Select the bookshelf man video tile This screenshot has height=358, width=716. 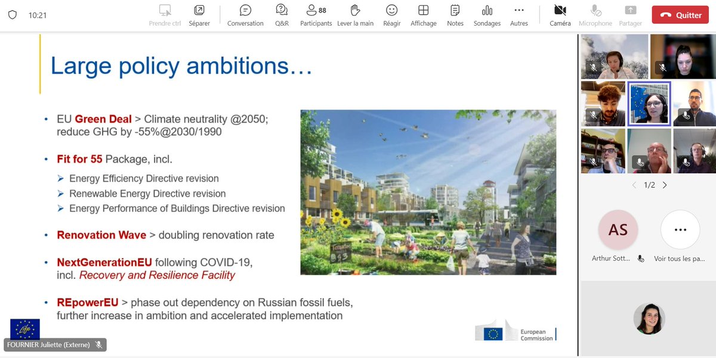point(603,151)
